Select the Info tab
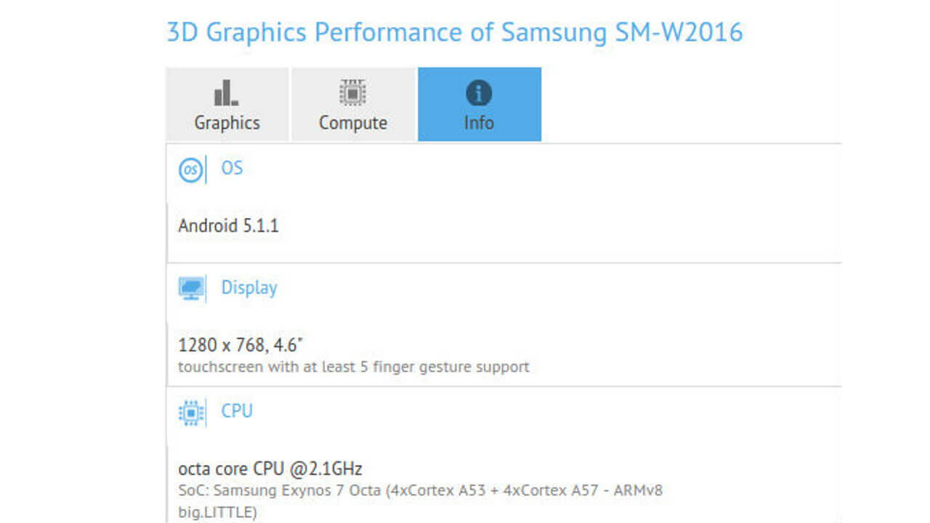Viewport: 930px width, 523px height. click(479, 104)
